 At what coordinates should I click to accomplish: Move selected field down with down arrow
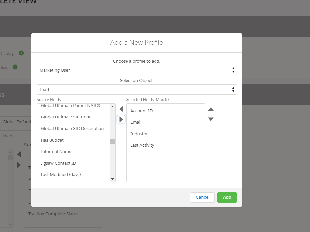[x=211, y=119]
